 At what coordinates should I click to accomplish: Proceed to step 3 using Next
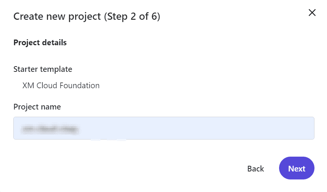(297, 168)
